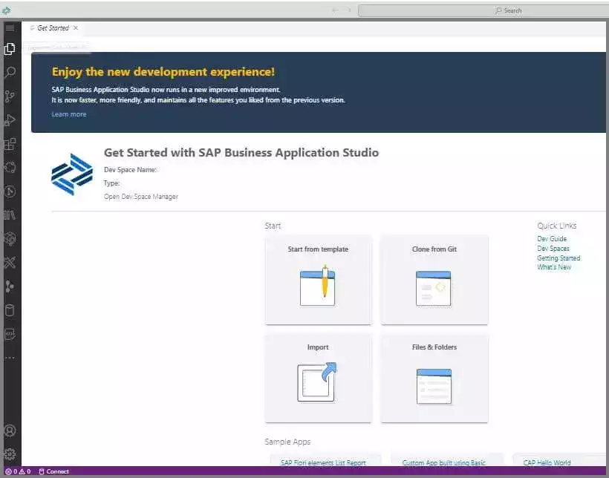
Task: Click the Clone from Git window illustration
Action: [434, 289]
